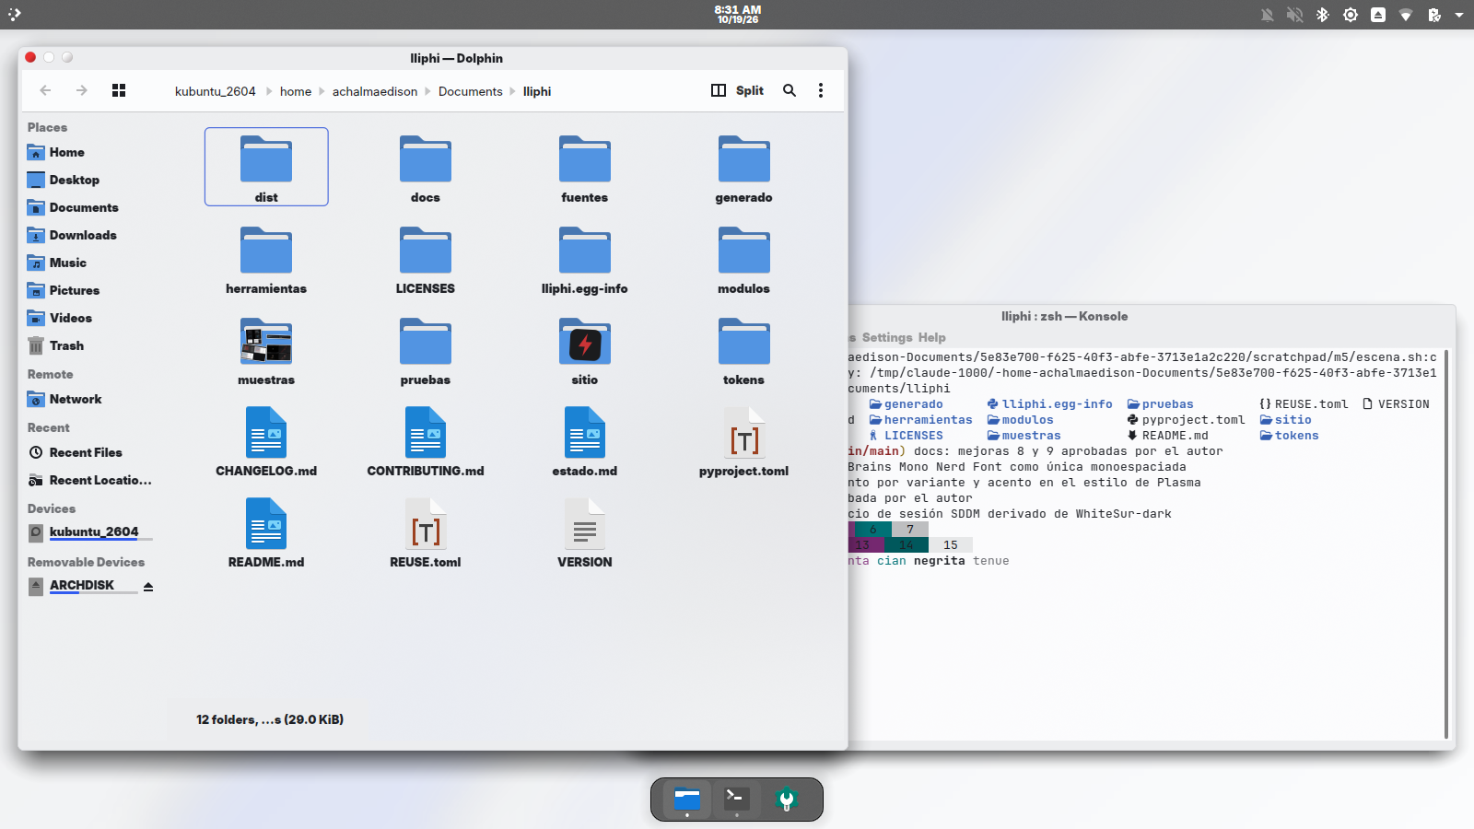1474x829 pixels.
Task: Click the kubuntu_2604 breadcrumb segment
Action: (216, 91)
